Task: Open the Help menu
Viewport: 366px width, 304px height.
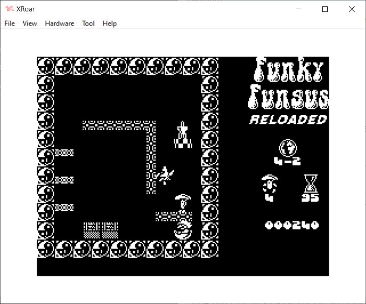Action: (x=110, y=23)
